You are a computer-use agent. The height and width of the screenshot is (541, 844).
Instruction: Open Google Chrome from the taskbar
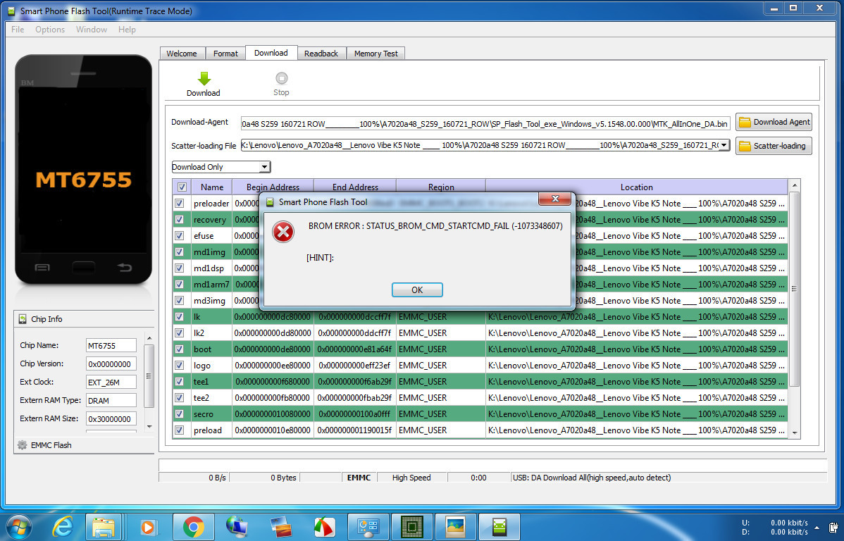tap(193, 526)
